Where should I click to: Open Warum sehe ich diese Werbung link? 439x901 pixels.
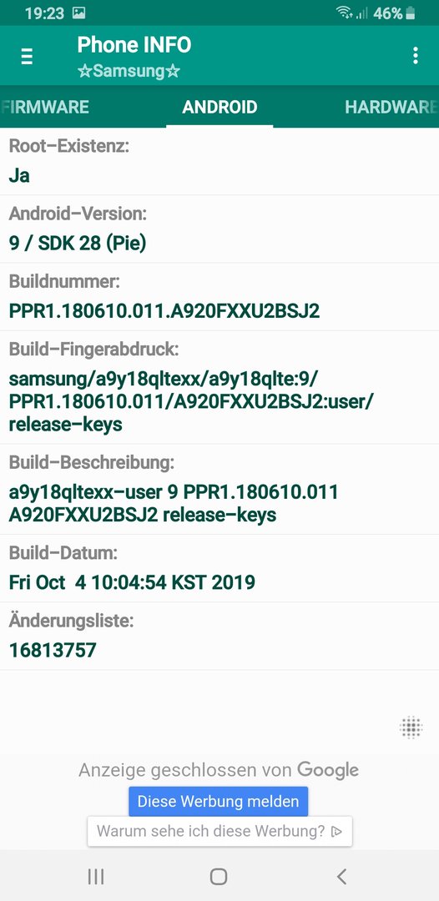click(219, 831)
